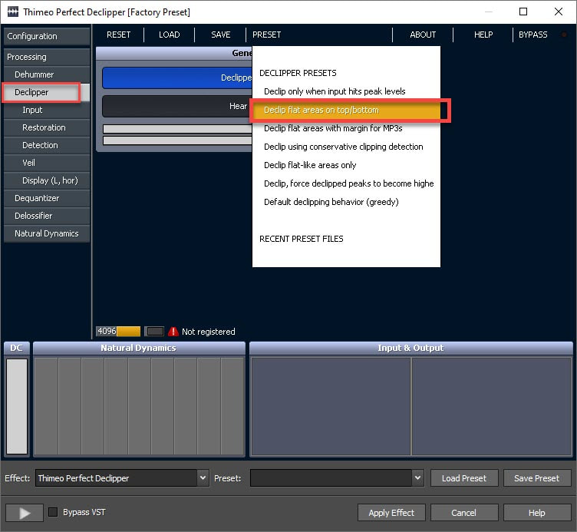The height and width of the screenshot is (532, 577).
Task: Open the ABOUT menu item
Action: pyautogui.click(x=423, y=35)
